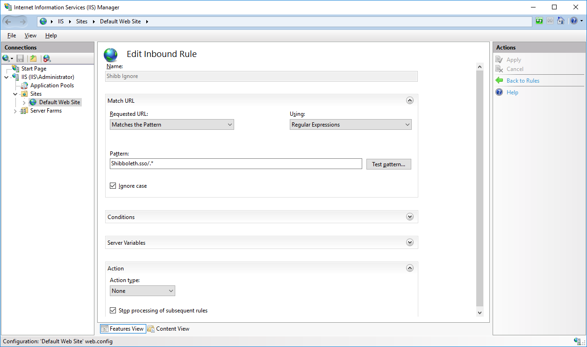Open the Up folder icon in Connections toolbar

click(x=32, y=58)
